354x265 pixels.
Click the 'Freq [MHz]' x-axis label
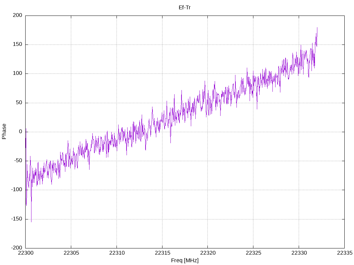[185, 261]
